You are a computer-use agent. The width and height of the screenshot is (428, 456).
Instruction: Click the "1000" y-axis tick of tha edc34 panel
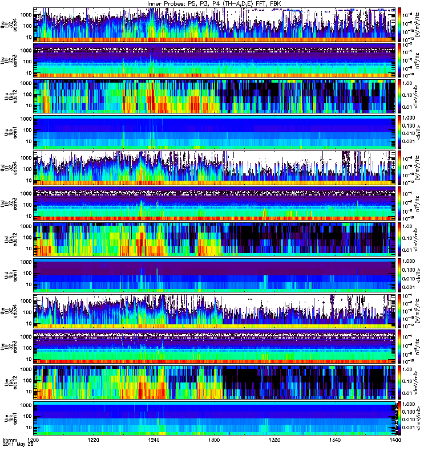(25, 15)
